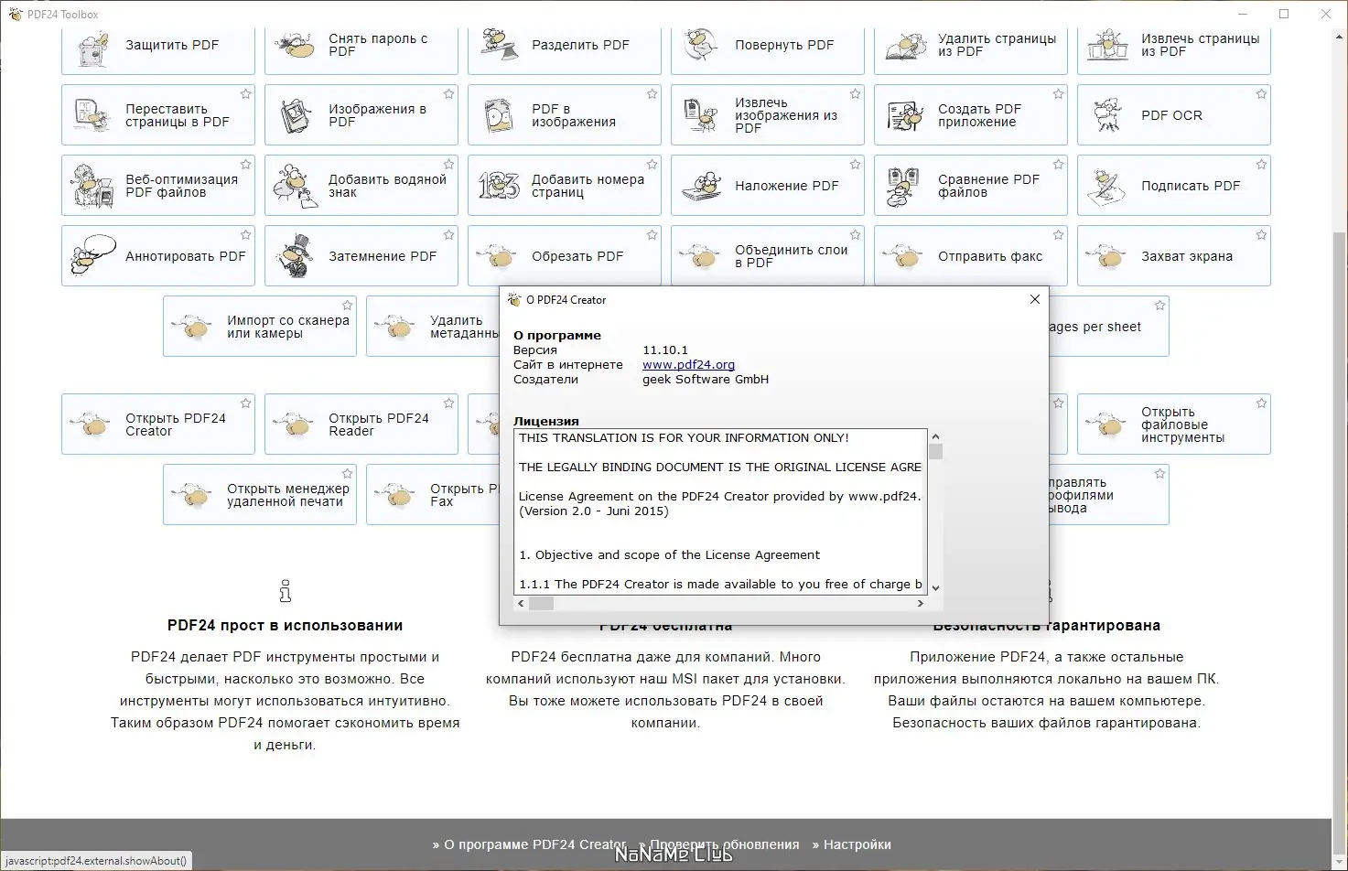Viewport: 1348px width, 871px height.
Task: Click the license text scroll-right arrow
Action: [920, 603]
